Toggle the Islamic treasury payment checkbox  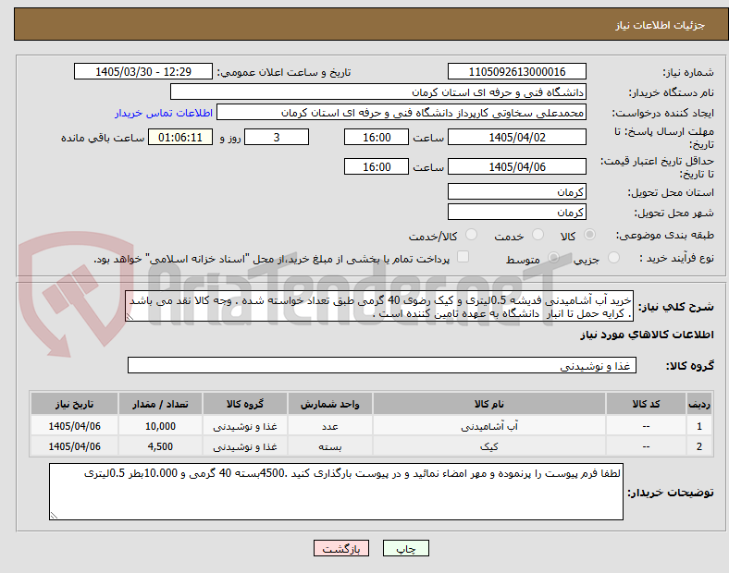point(463,257)
